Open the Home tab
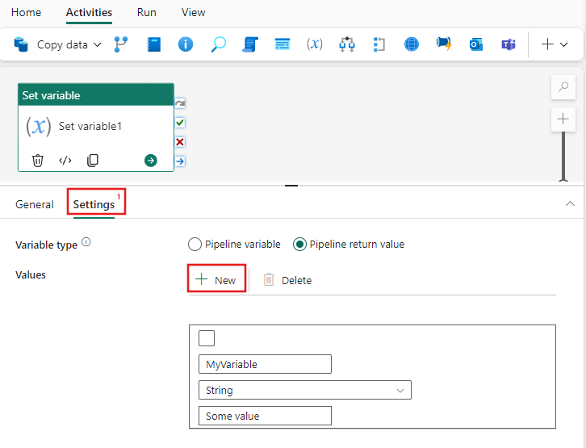Image resolution: width=586 pixels, height=448 pixels. click(26, 12)
